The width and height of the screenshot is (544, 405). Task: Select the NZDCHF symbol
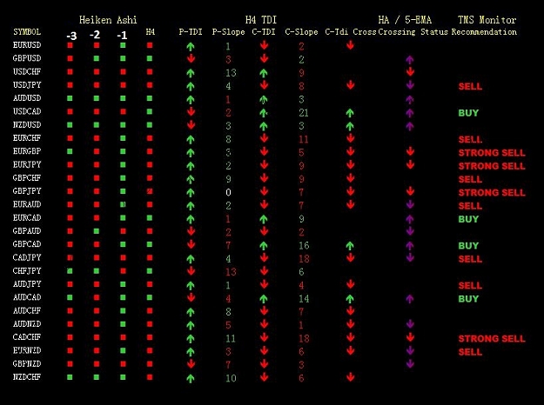27,377
